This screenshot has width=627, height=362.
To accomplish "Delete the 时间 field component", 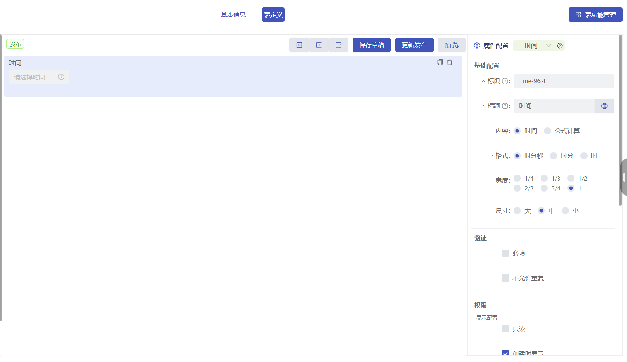I will 450,62.
